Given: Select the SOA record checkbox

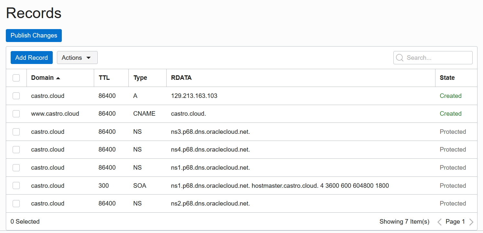Looking at the screenshot, I should point(16,186).
